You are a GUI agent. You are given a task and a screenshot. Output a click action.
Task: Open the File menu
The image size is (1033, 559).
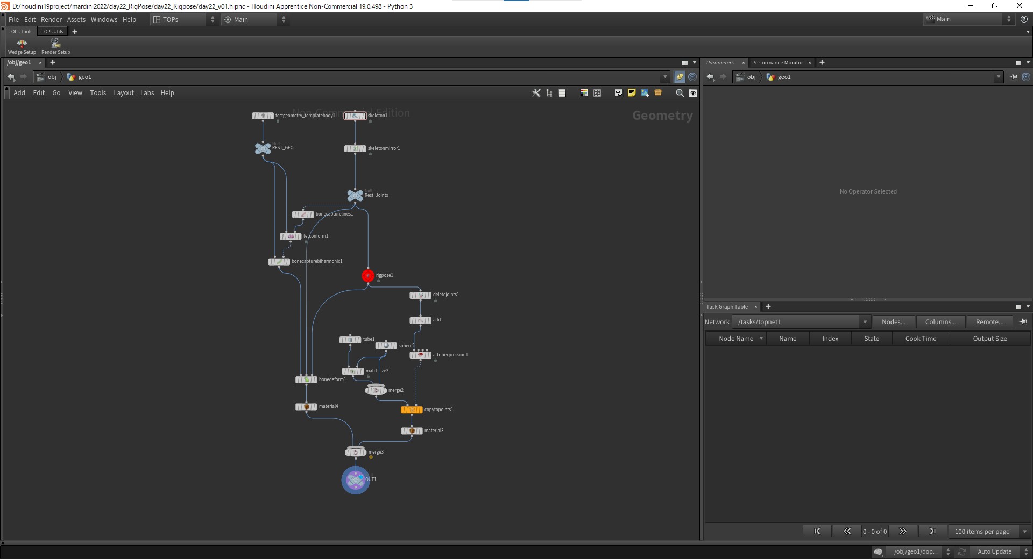click(13, 19)
